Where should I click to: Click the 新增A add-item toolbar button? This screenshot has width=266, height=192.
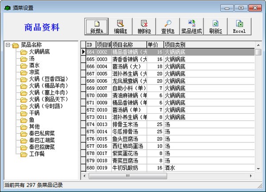pyautogui.click(x=96, y=27)
